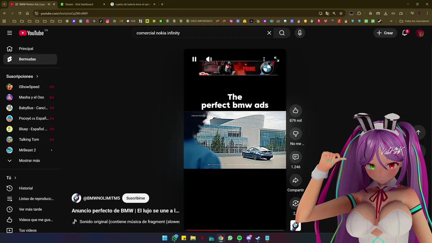Open the original sound link
432x243 pixels.
(x=126, y=222)
